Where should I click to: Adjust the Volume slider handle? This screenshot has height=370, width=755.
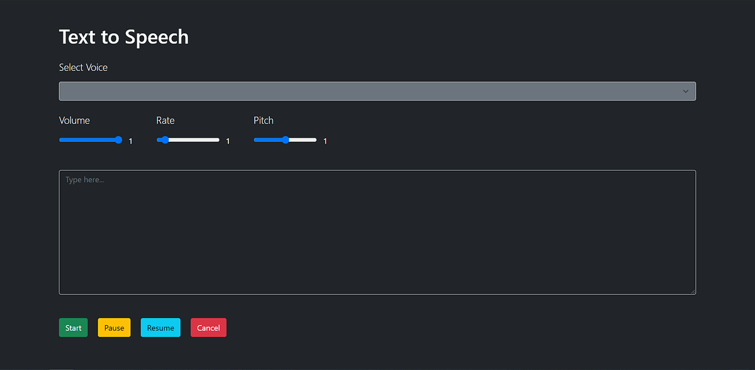[x=118, y=139]
